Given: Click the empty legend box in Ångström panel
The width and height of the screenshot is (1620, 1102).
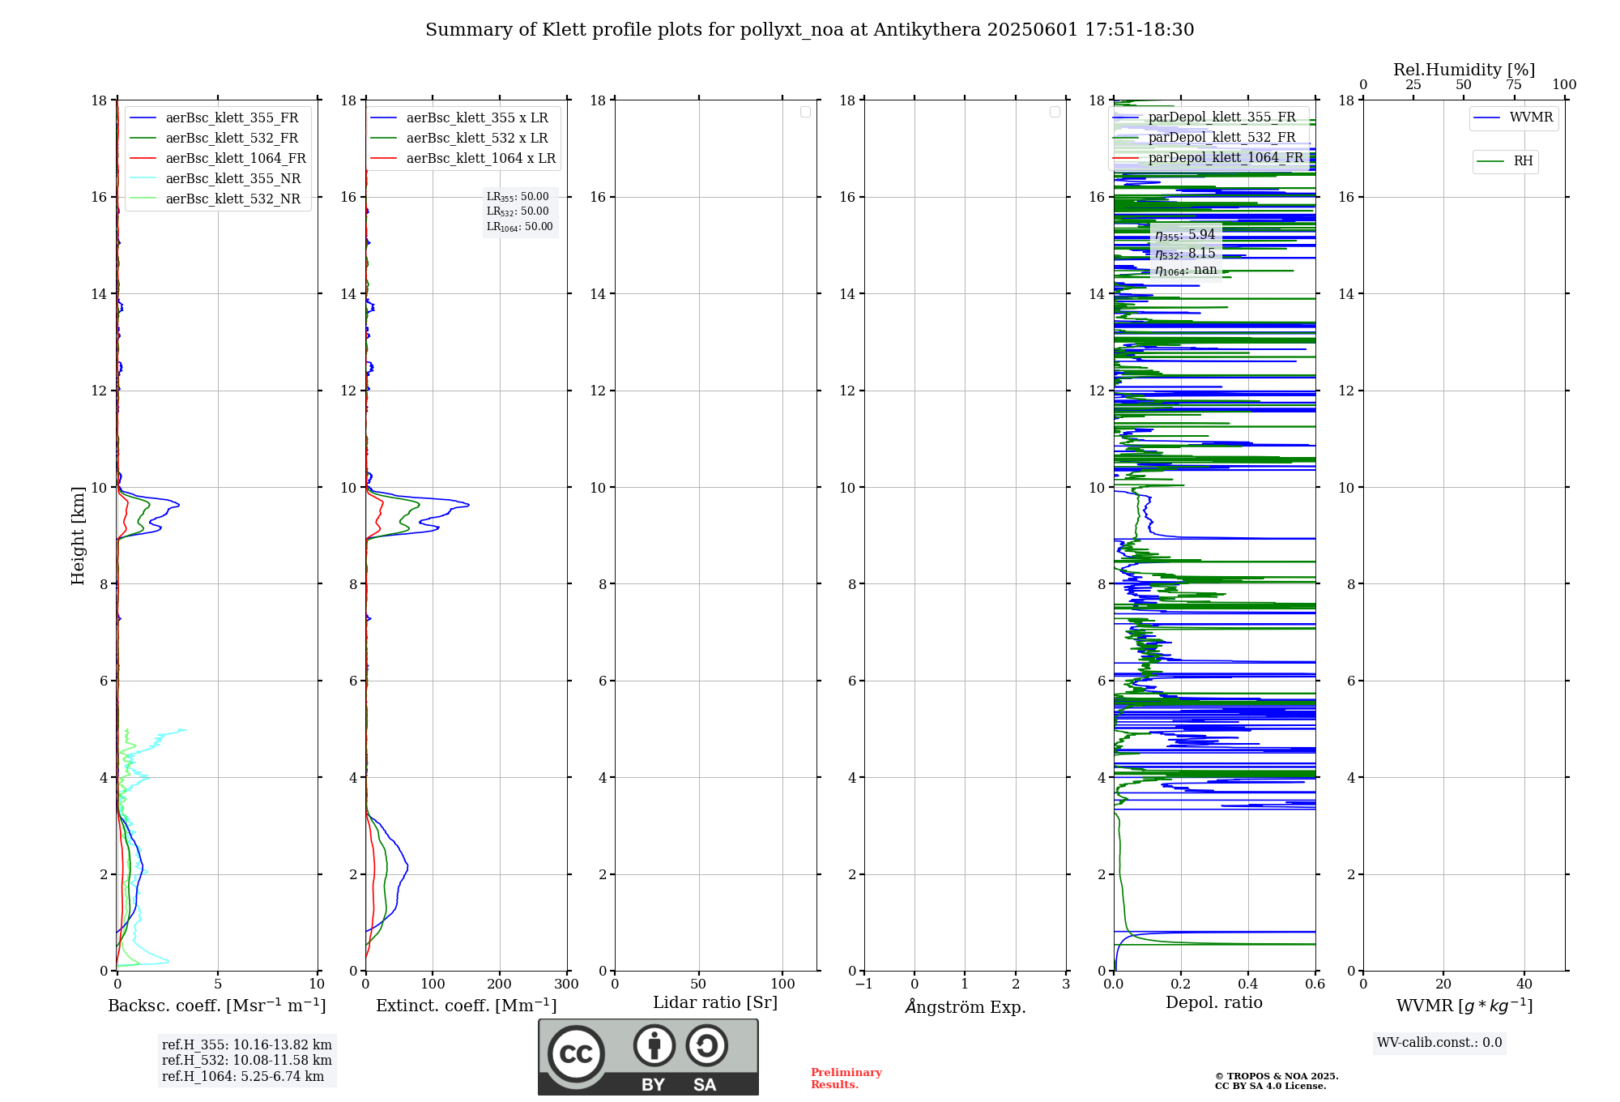Looking at the screenshot, I should coord(1055,112).
